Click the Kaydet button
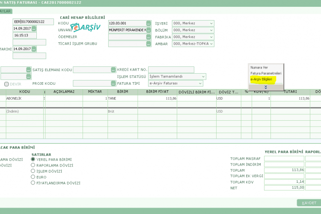This screenshot has width=321, height=214. coord(309,203)
